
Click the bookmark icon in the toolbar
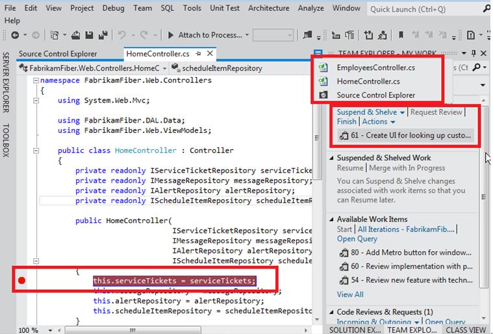coord(401,35)
